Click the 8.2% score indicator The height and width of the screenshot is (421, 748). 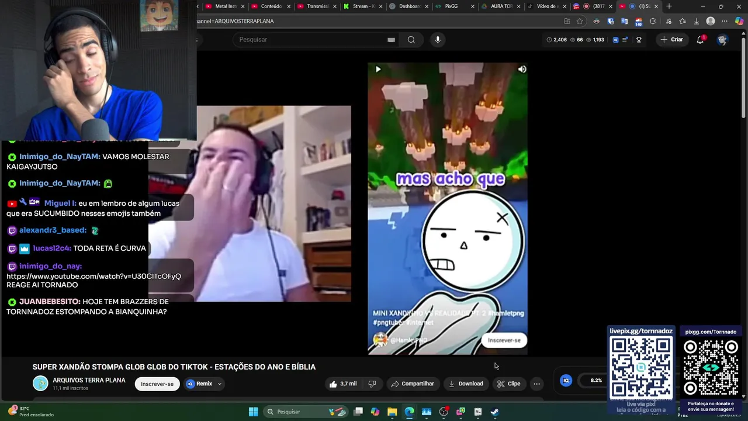[x=596, y=381]
